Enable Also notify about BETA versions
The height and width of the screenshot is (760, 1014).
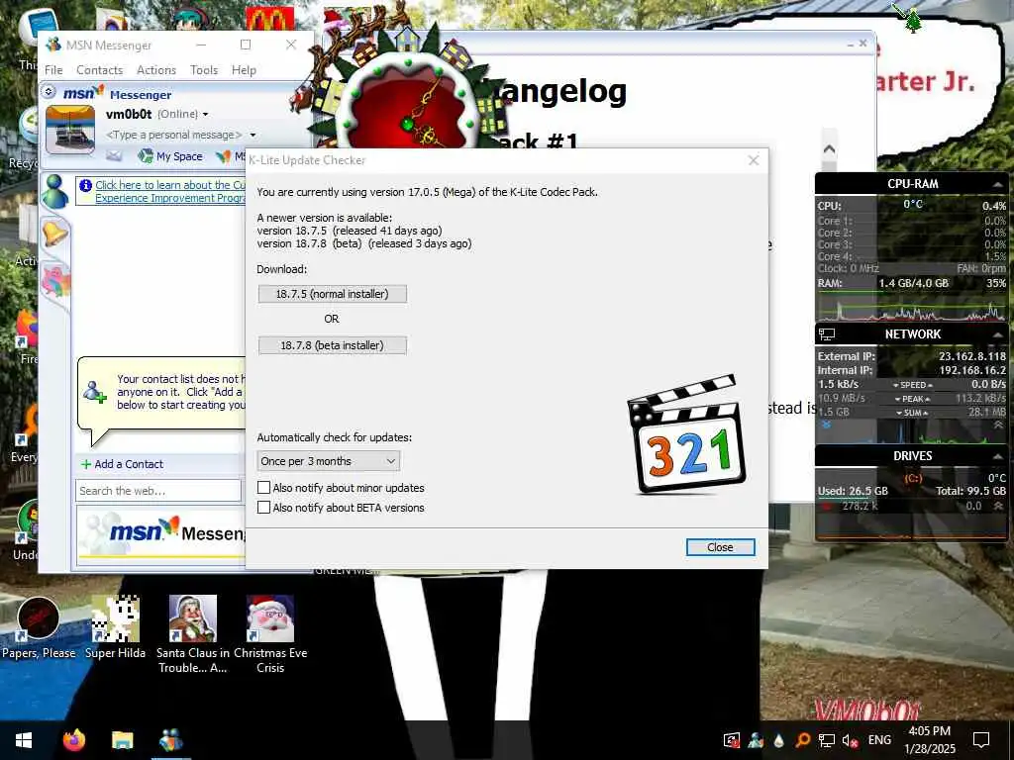pos(263,508)
